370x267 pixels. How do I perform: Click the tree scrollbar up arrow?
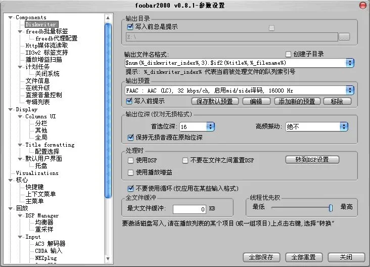tap(108, 18)
